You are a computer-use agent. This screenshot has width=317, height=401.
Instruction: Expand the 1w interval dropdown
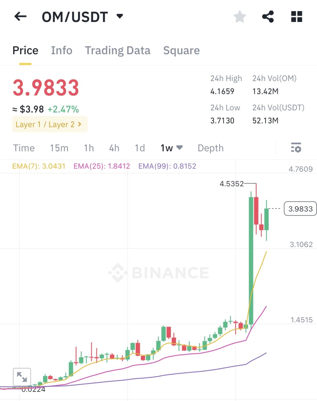[x=179, y=148]
